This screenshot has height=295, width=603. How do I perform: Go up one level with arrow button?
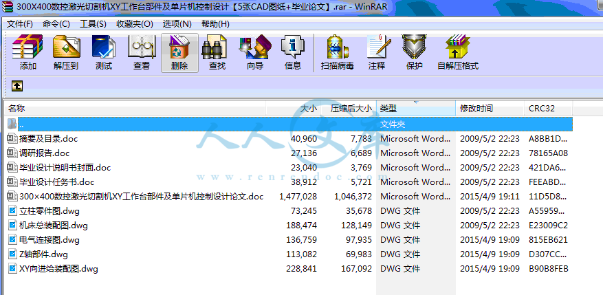point(17,86)
